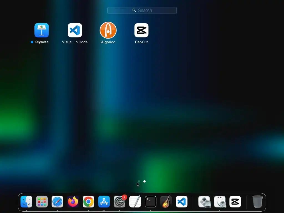Open Google Chrome in the Dock
This screenshot has height=213, width=284.
coord(88,202)
